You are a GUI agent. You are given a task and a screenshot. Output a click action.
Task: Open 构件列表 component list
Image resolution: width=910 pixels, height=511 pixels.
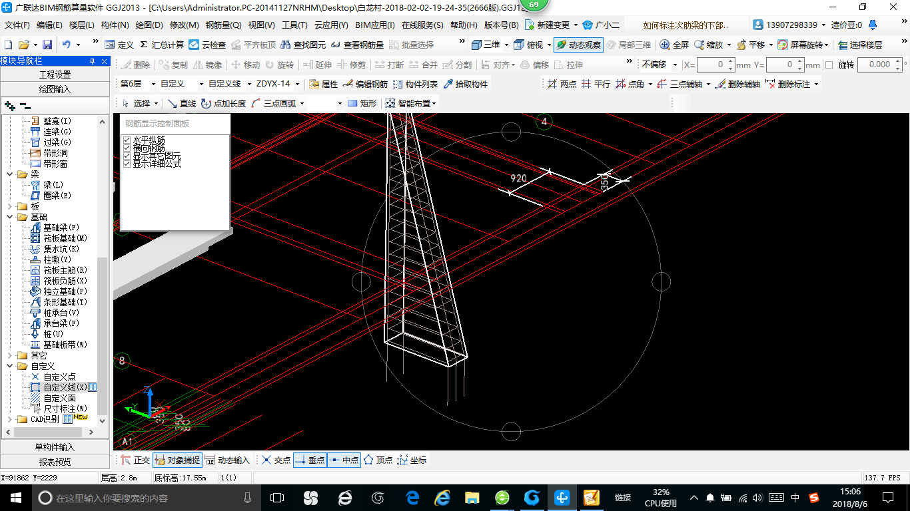click(415, 85)
